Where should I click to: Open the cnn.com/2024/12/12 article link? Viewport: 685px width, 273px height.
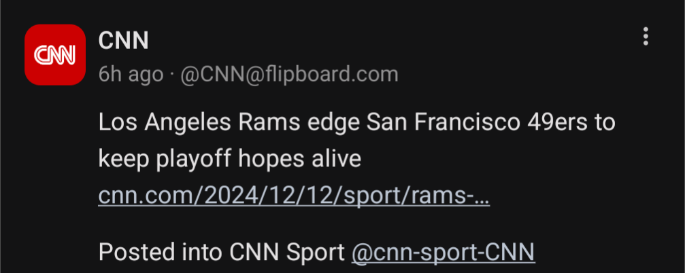294,196
